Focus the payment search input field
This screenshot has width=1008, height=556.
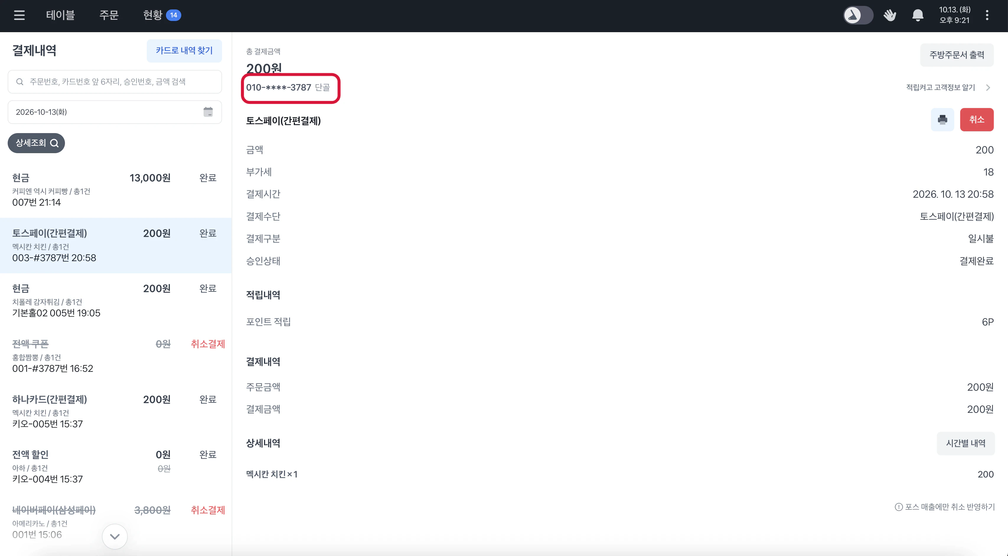[115, 82]
